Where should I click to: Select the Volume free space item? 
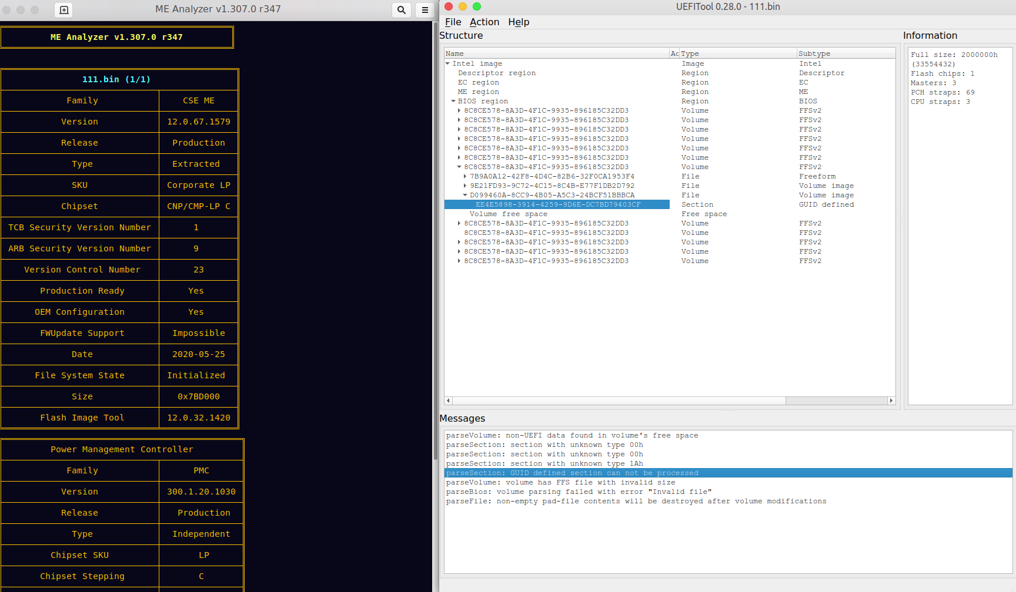point(508,214)
